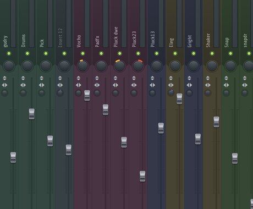
Task: Click the Eleg stereo separation knob
Action: coord(171,93)
